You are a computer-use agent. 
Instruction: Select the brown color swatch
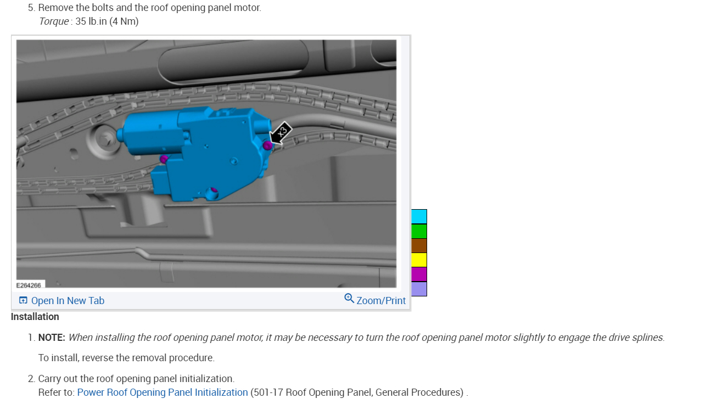tap(419, 245)
